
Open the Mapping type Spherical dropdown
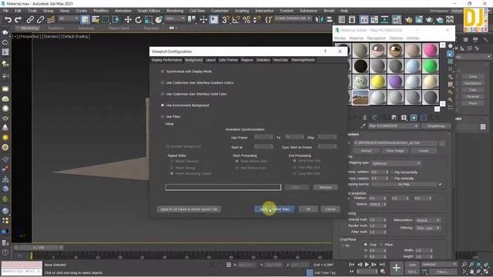click(x=395, y=163)
